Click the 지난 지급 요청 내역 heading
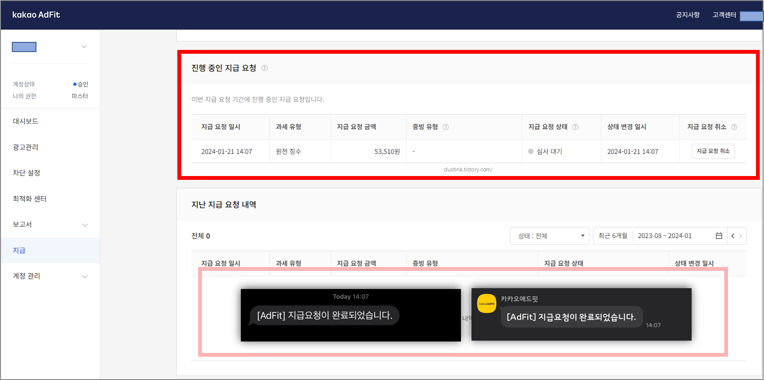The height and width of the screenshot is (380, 764). pyautogui.click(x=223, y=204)
